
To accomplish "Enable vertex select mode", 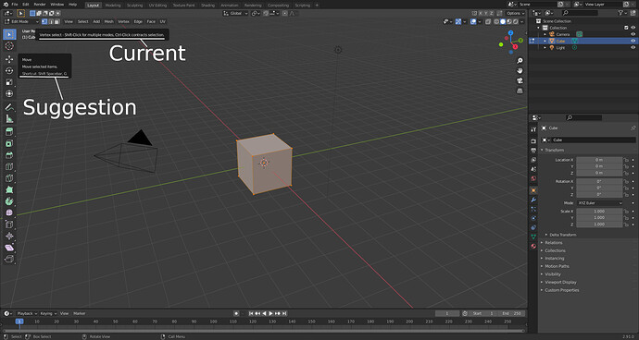I will pyautogui.click(x=44, y=21).
